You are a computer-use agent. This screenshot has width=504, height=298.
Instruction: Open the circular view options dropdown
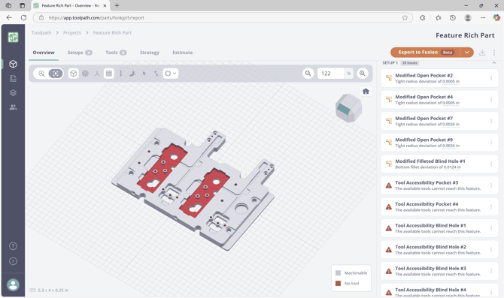click(170, 74)
